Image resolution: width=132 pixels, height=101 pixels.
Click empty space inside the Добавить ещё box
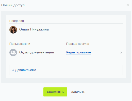pos(76,70)
